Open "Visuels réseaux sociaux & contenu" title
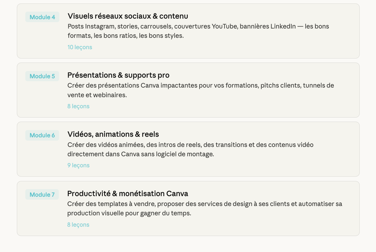Image resolution: width=376 pixels, height=252 pixels. (x=128, y=16)
